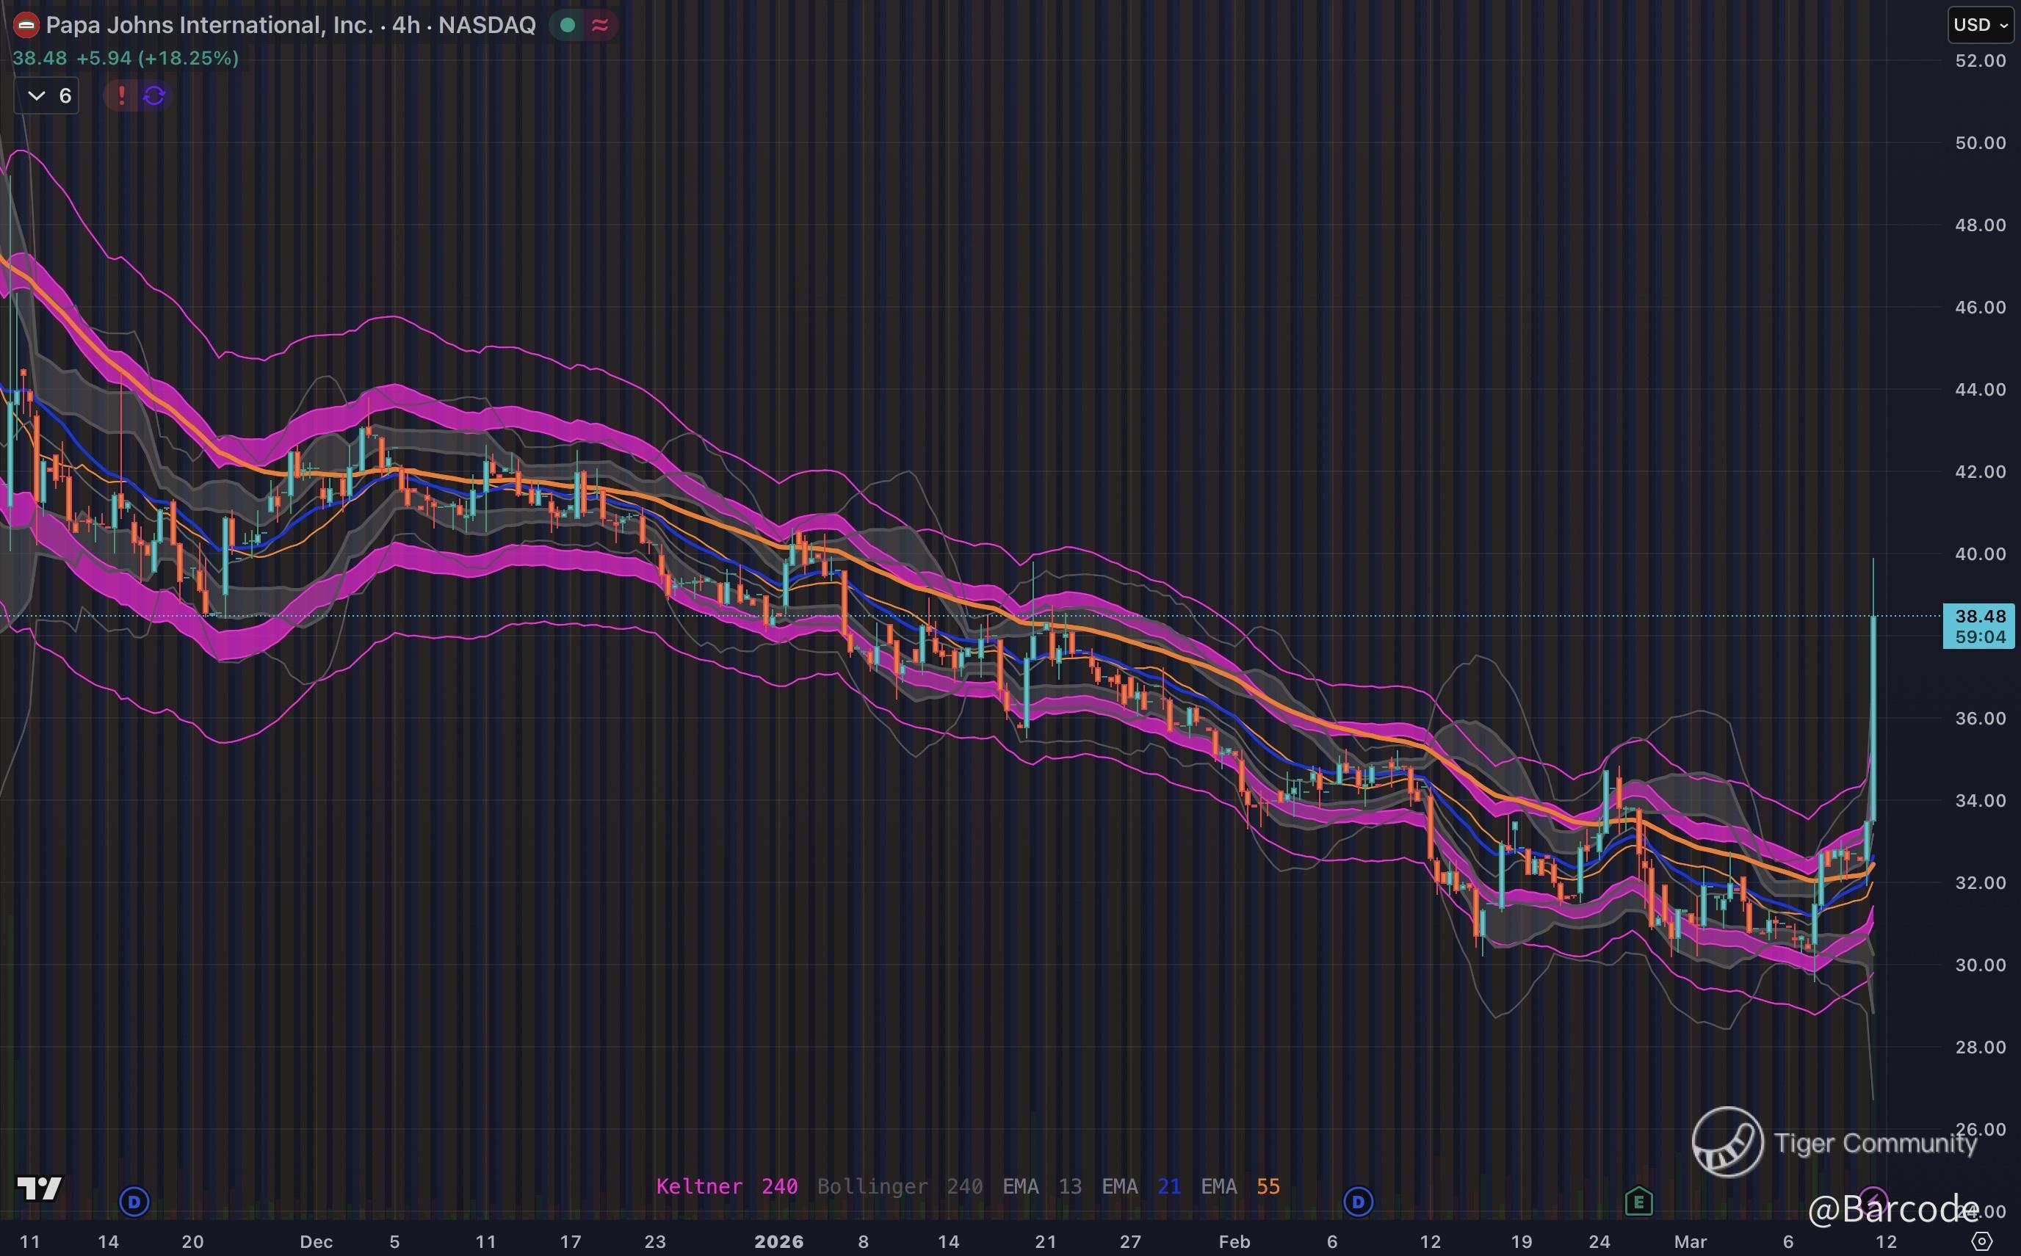Select the Keltner 240 indicator label

[726, 1186]
